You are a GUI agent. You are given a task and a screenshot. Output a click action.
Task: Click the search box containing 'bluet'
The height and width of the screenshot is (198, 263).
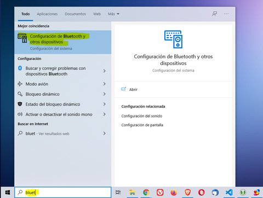pyautogui.click(x=63, y=192)
